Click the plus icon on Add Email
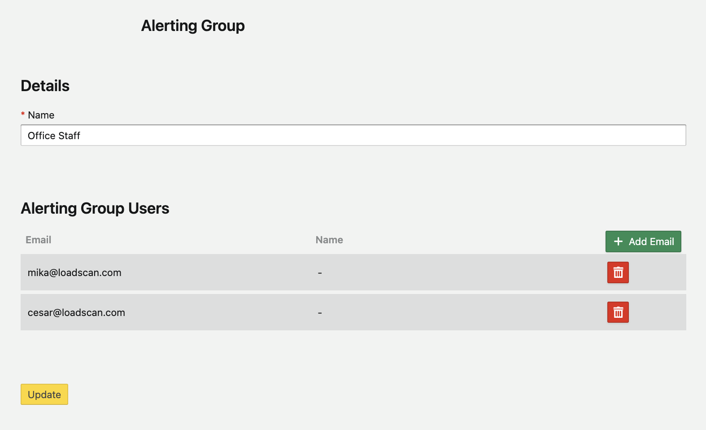This screenshot has width=706, height=430. 618,241
